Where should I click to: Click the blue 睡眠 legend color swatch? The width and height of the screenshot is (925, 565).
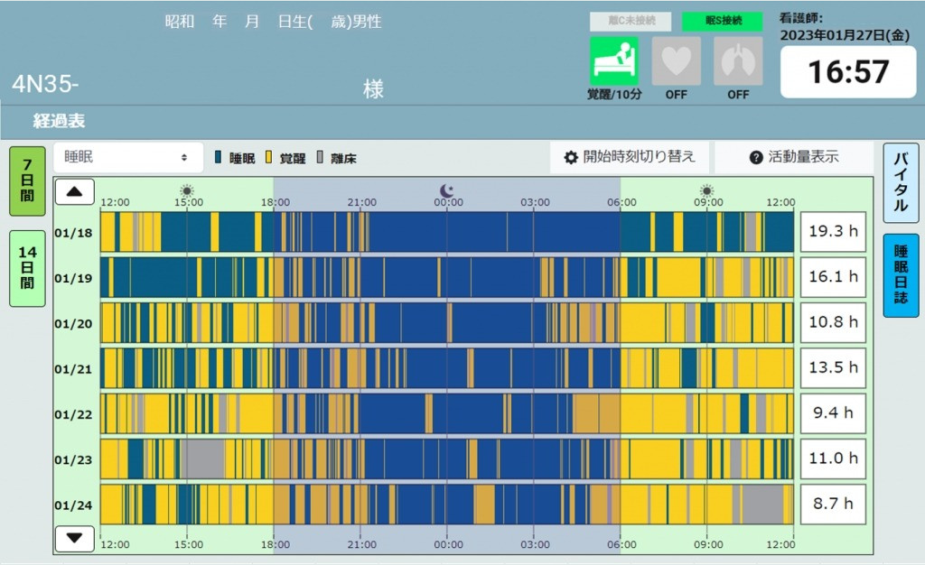(219, 158)
